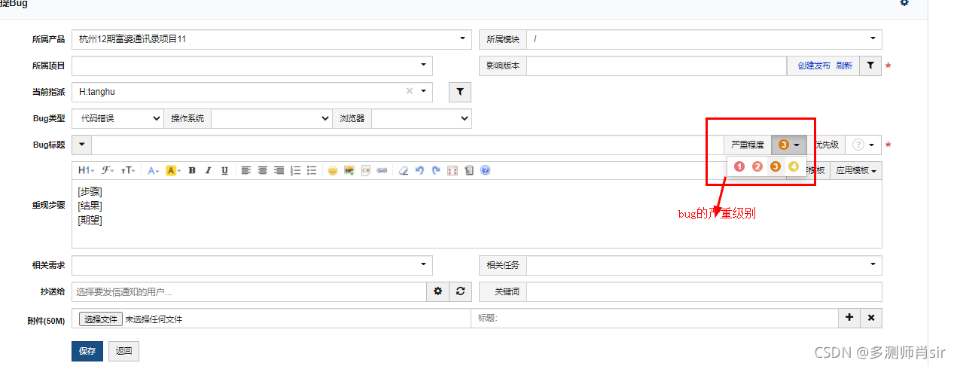The image size is (957, 366).
Task: Open Bug标题 color dropdown arrow
Action: pos(82,145)
